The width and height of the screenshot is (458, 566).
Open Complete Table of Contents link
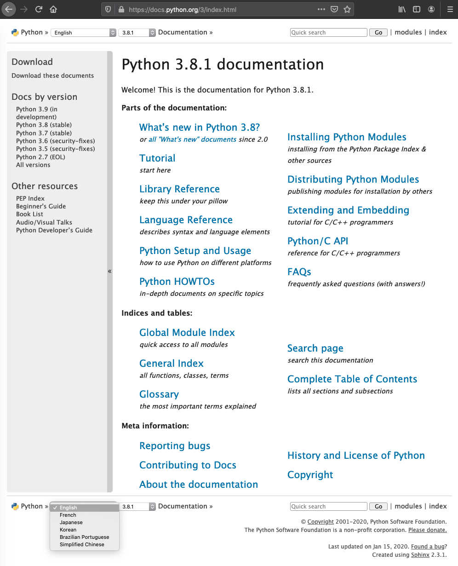pyautogui.click(x=352, y=379)
